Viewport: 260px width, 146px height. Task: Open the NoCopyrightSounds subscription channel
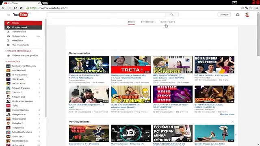point(24,66)
